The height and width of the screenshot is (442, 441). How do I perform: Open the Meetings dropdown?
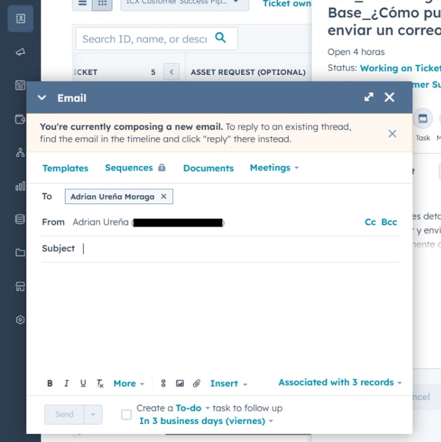tap(274, 167)
